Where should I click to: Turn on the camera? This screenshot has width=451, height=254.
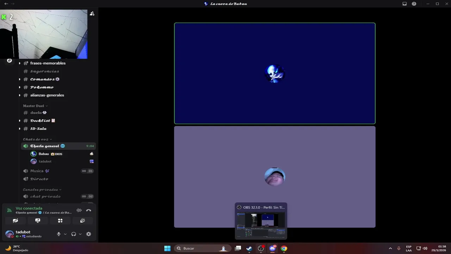click(16, 220)
